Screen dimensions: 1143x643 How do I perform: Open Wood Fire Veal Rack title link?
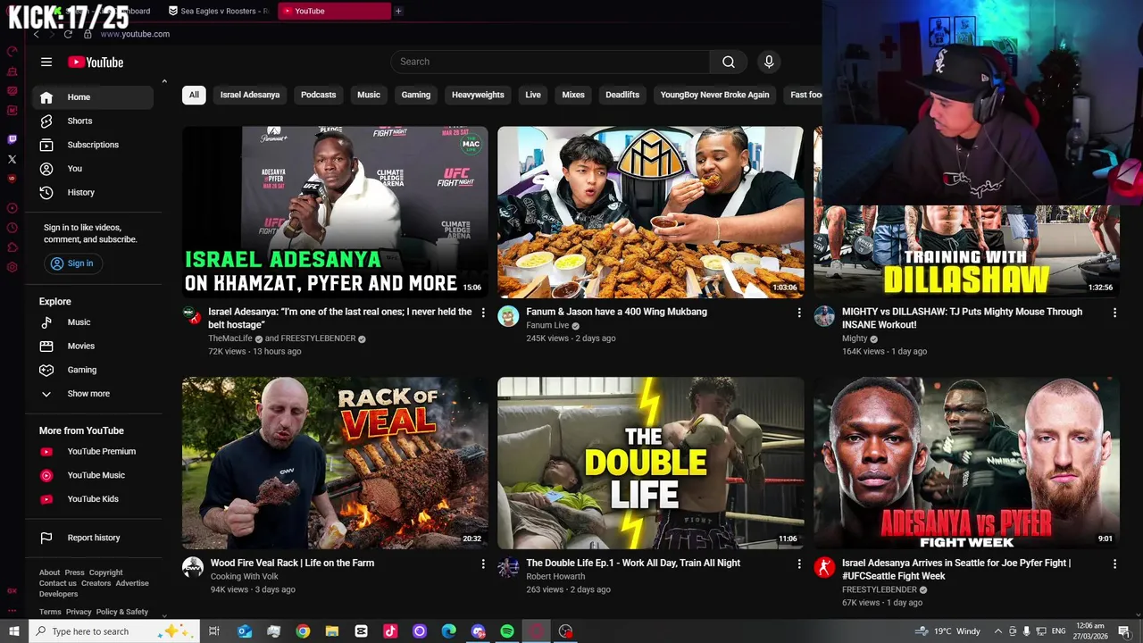pyautogui.click(x=292, y=564)
